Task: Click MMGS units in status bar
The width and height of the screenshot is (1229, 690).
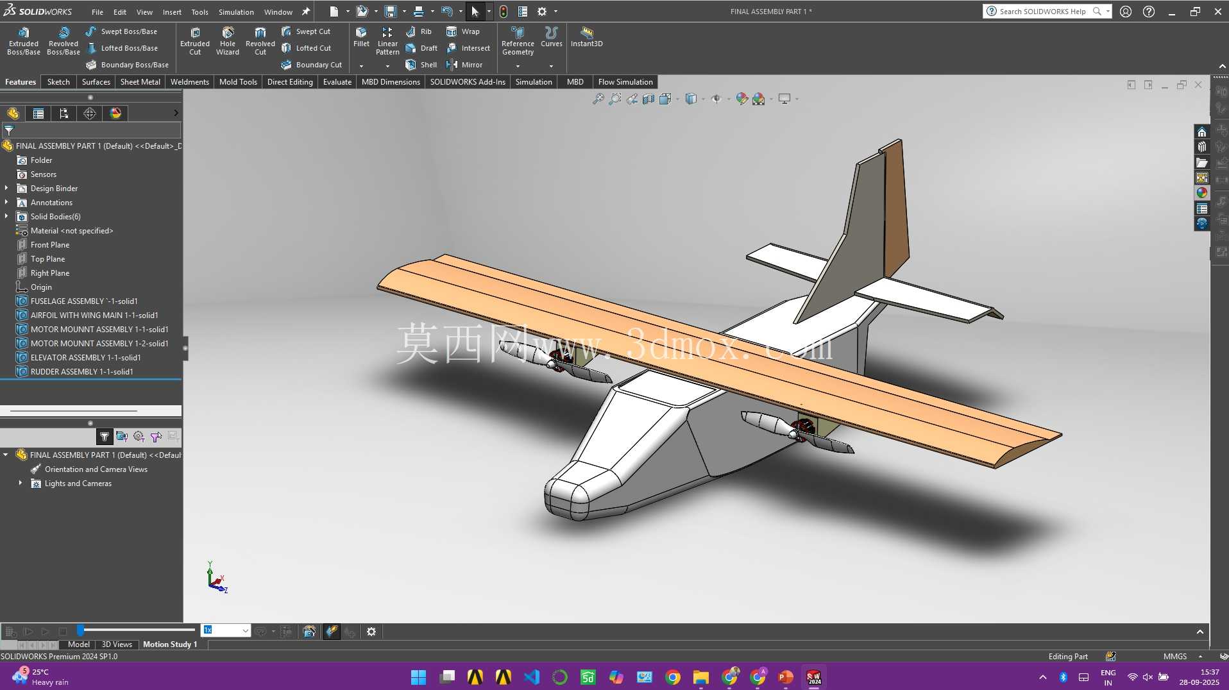Action: click(x=1175, y=656)
